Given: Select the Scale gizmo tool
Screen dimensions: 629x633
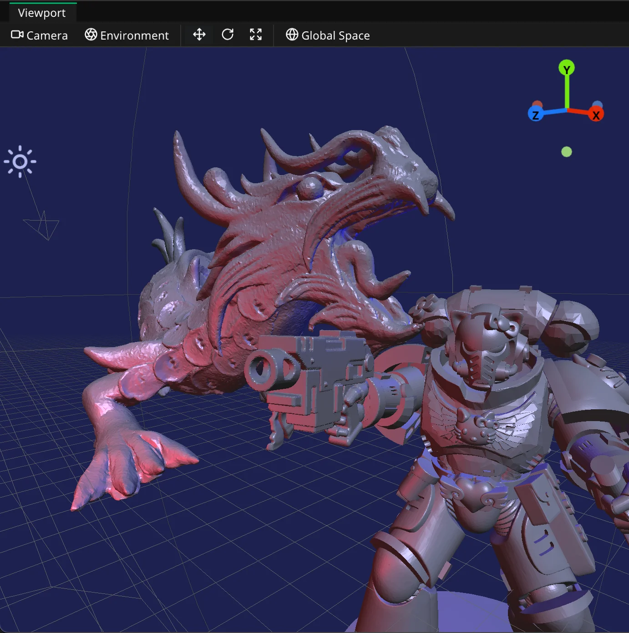Looking at the screenshot, I should [x=256, y=35].
